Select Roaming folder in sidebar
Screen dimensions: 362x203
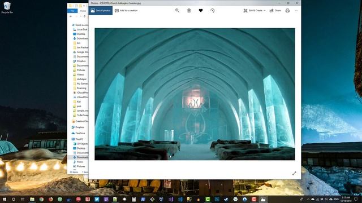[x=80, y=88]
